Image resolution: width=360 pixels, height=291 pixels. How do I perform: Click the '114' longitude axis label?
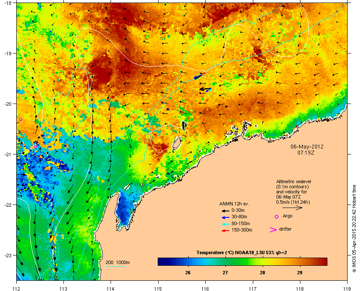(x=111, y=288)
